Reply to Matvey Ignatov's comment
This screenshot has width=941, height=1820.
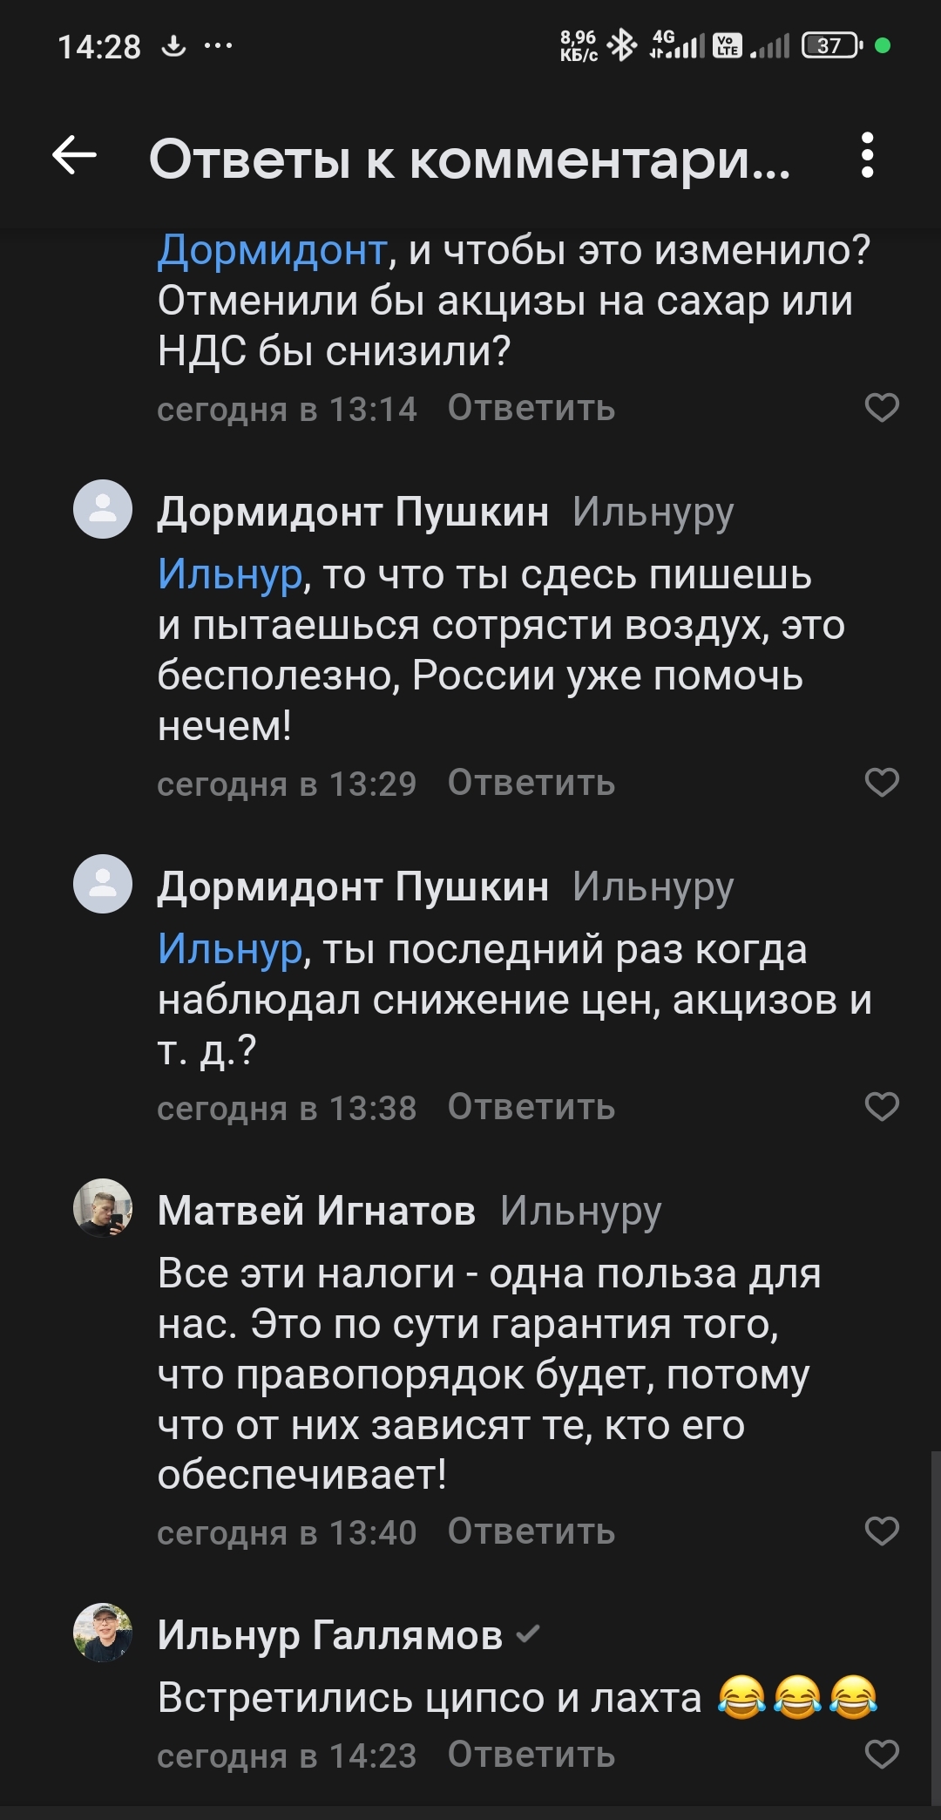point(531,1531)
